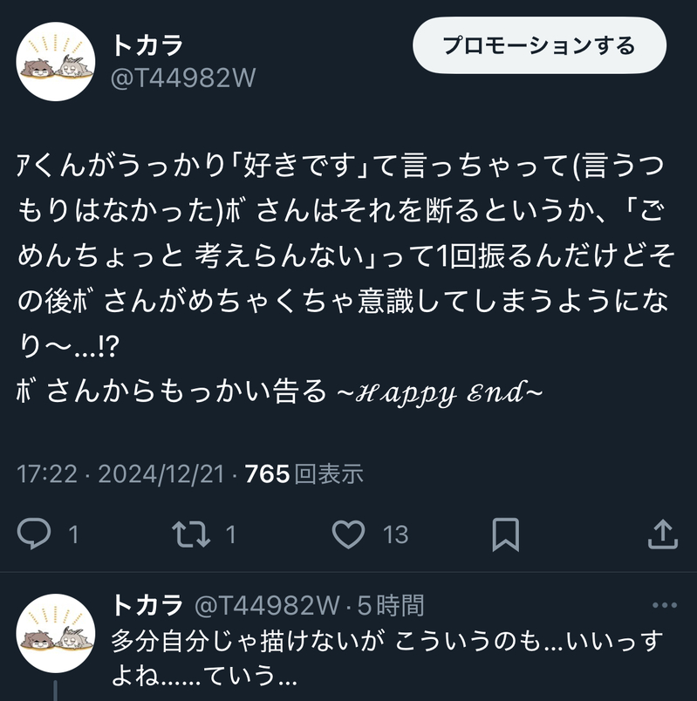Open the reply author's avatar thumbnail
Image resolution: width=697 pixels, height=701 pixels.
[x=56, y=633]
